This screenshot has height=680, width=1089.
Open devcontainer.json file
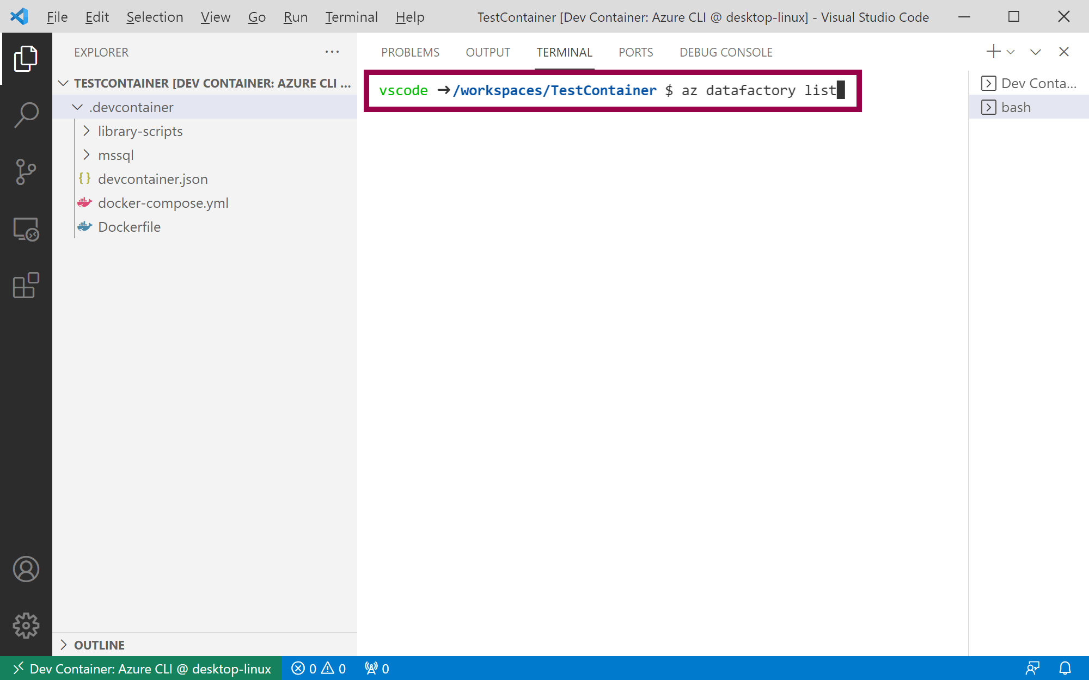(152, 179)
